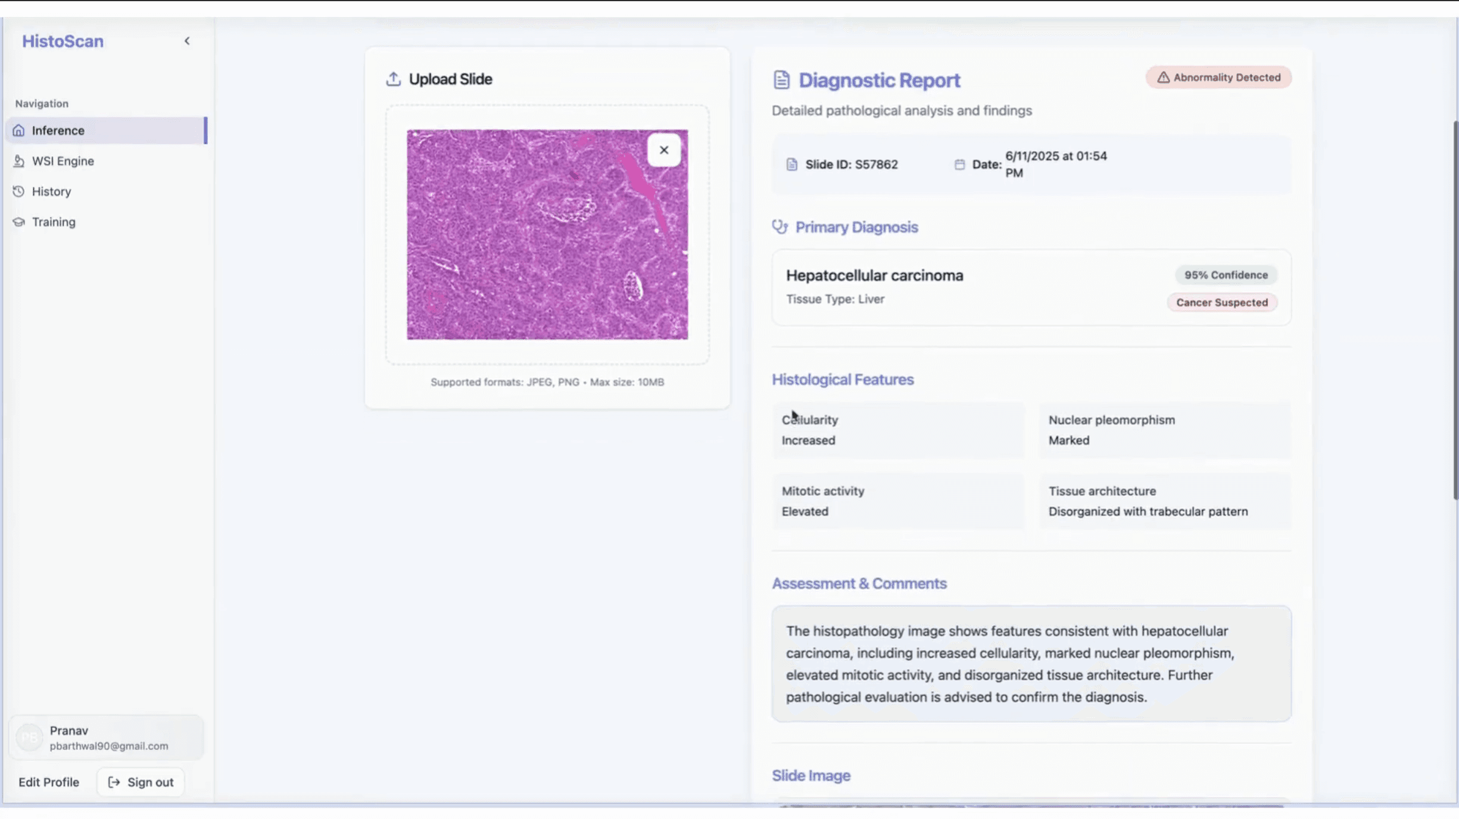Image resolution: width=1459 pixels, height=819 pixels.
Task: Click the stethoscope icon near Primary Diagnosis
Action: coord(780,227)
